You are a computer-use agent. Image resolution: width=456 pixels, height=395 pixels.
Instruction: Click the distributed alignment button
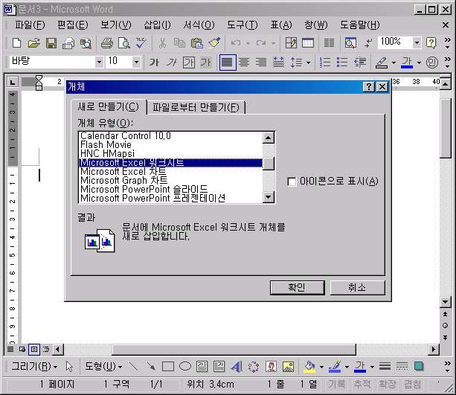click(278, 62)
